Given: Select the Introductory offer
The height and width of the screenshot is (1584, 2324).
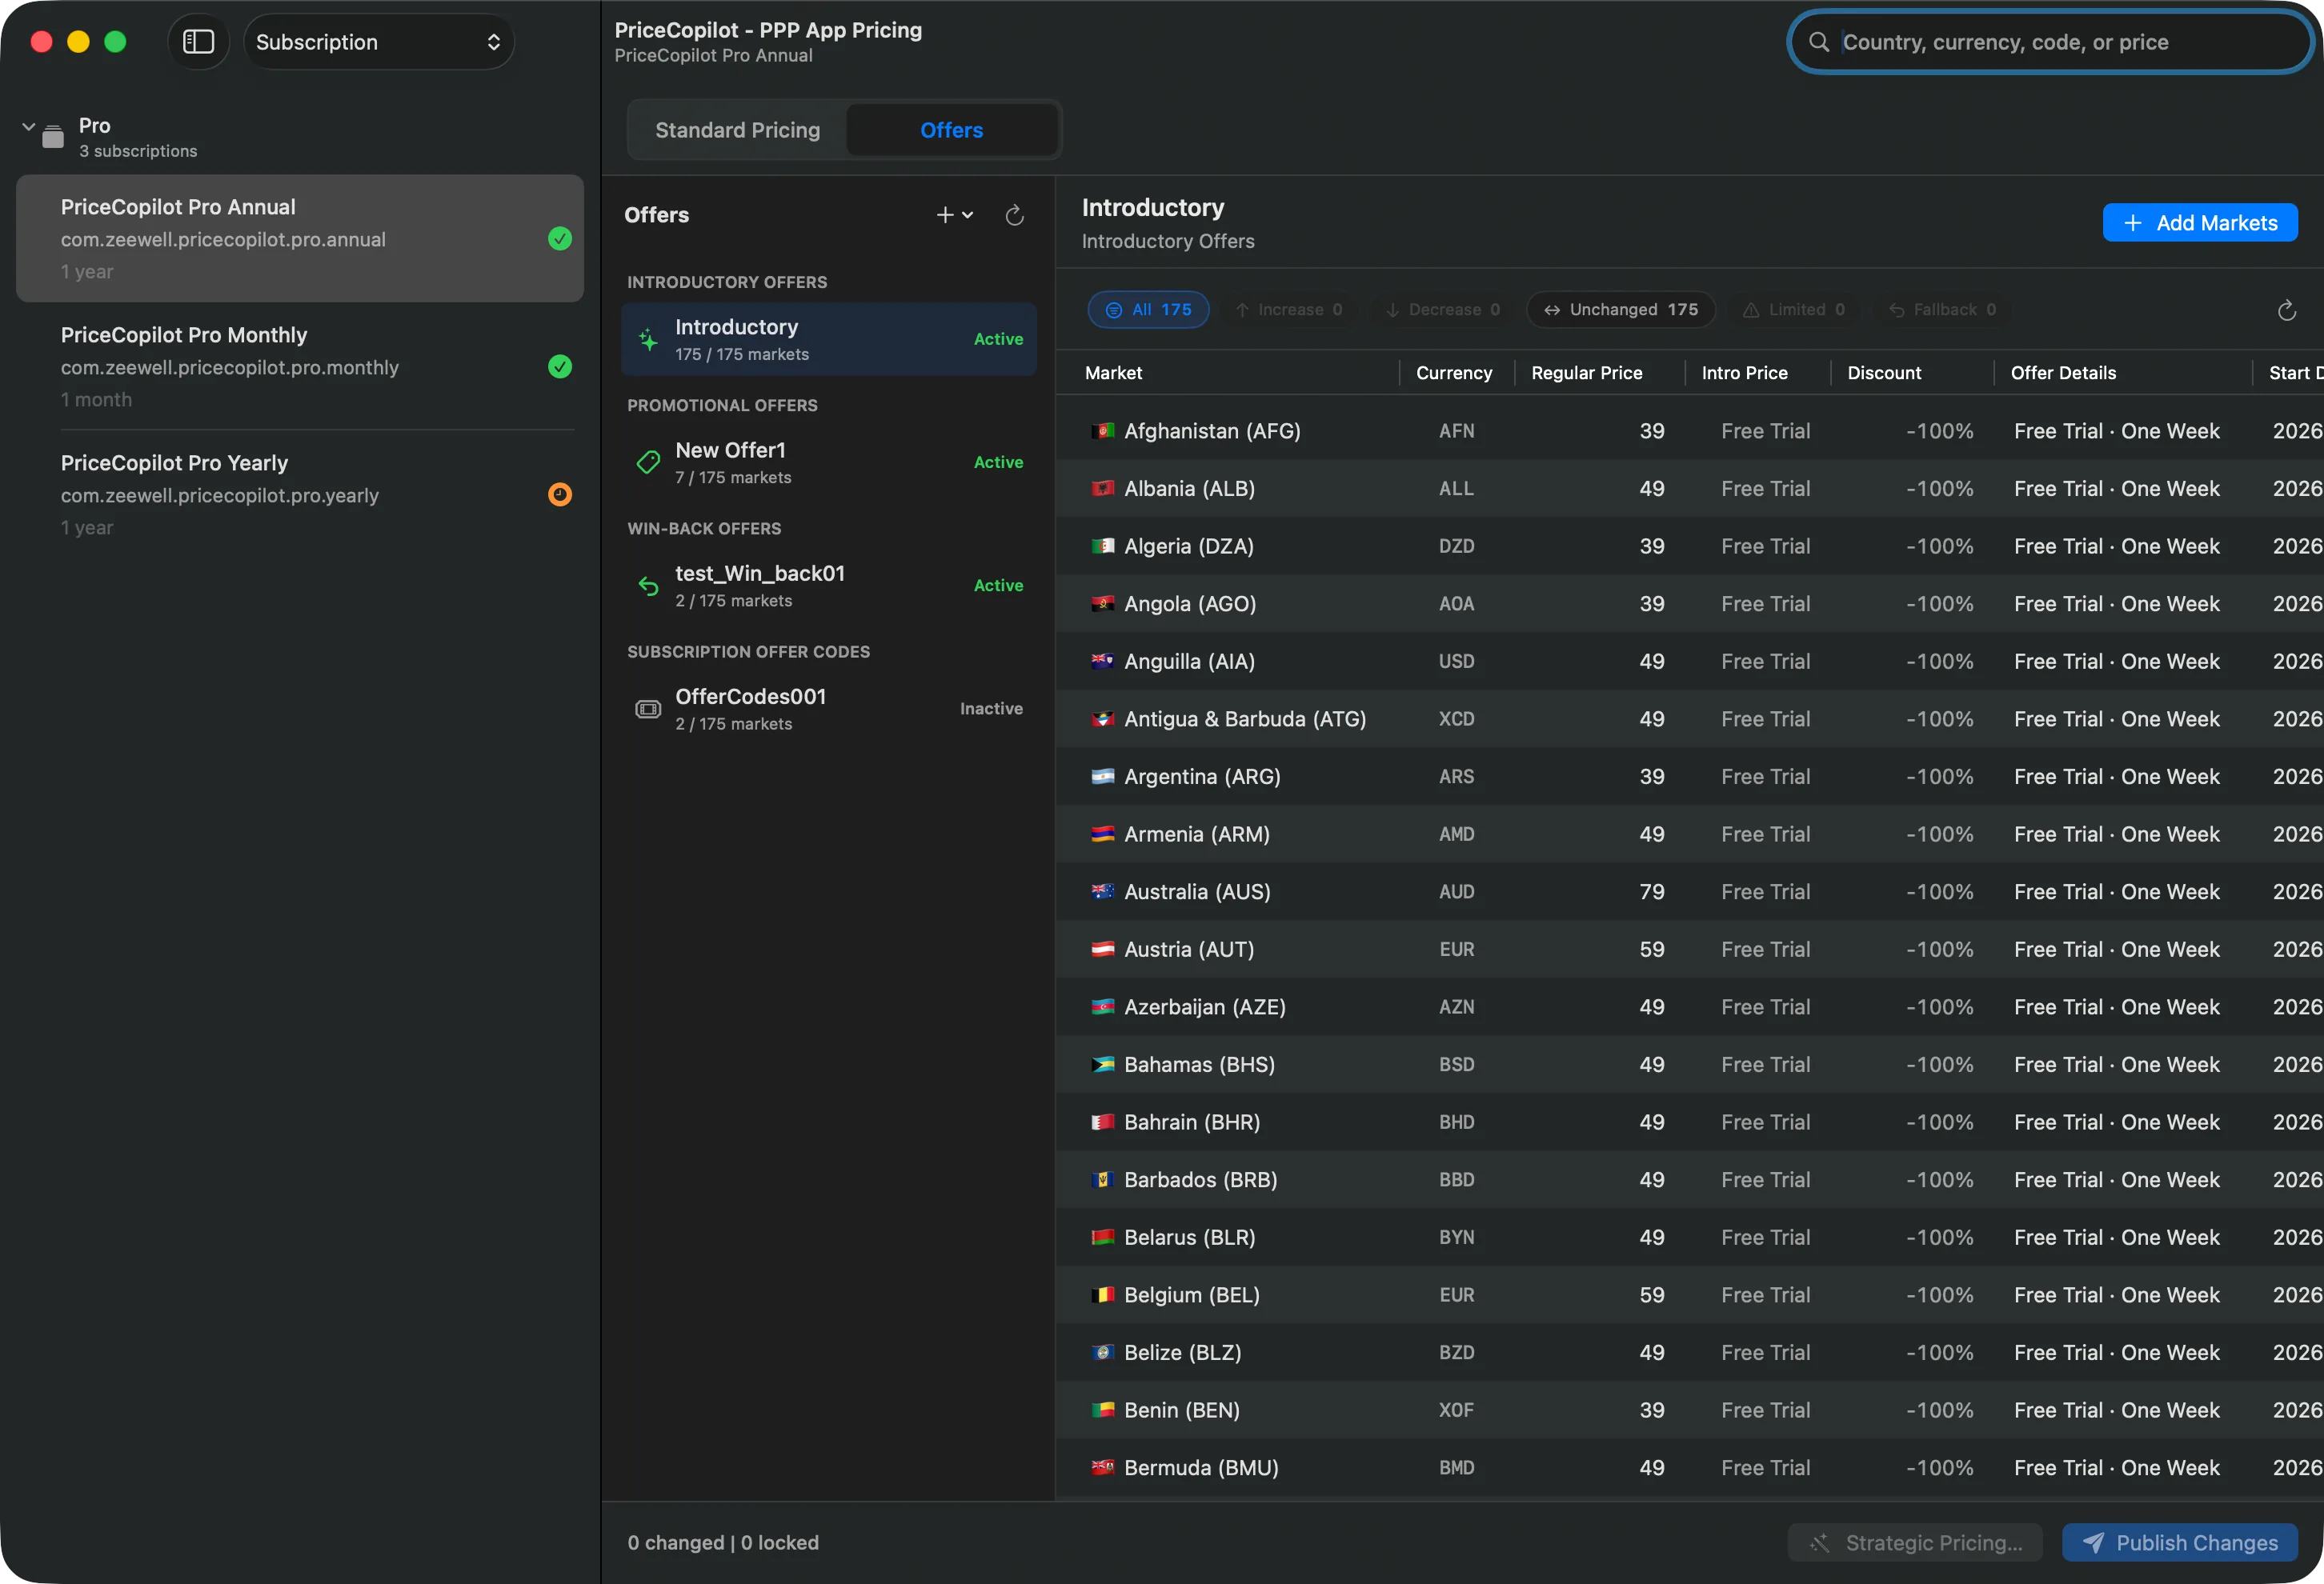Looking at the screenshot, I should click(x=828, y=340).
